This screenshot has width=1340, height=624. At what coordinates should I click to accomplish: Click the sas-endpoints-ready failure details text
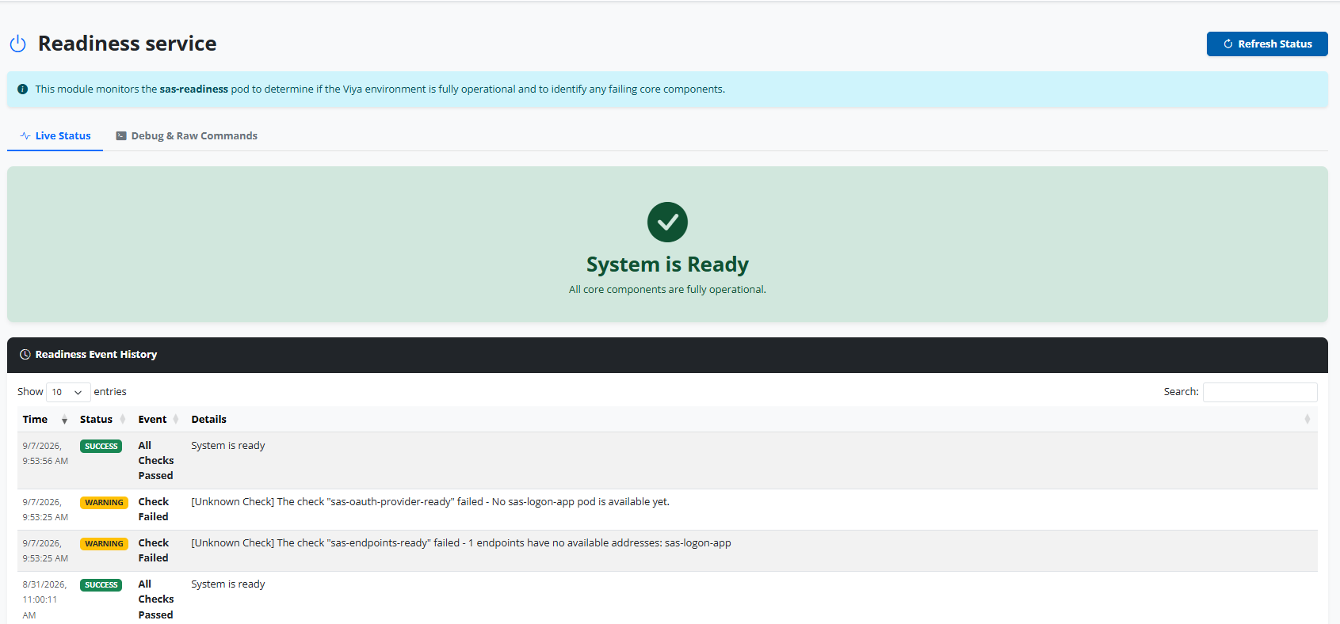point(461,543)
